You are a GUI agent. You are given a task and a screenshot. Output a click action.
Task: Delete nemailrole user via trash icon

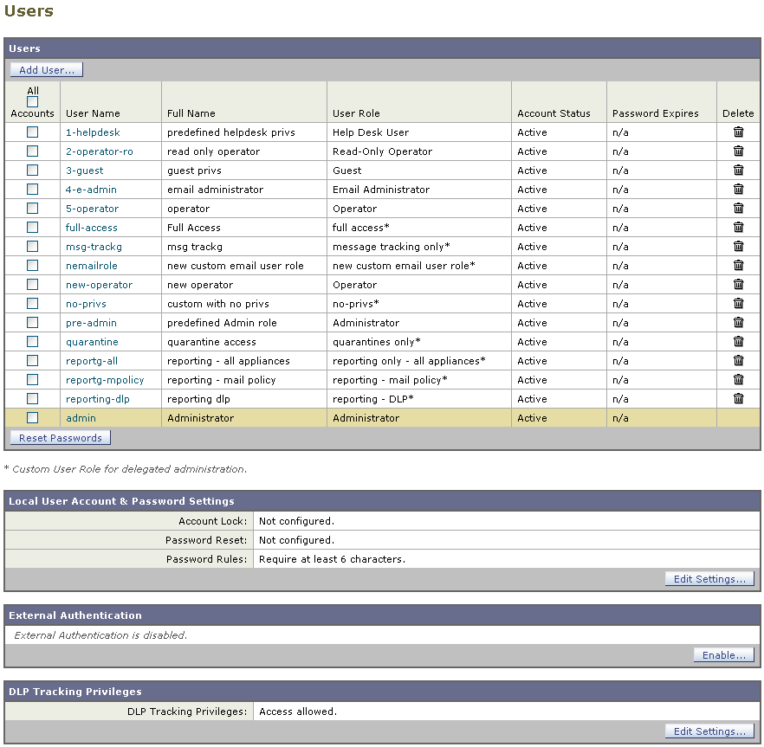pos(738,265)
